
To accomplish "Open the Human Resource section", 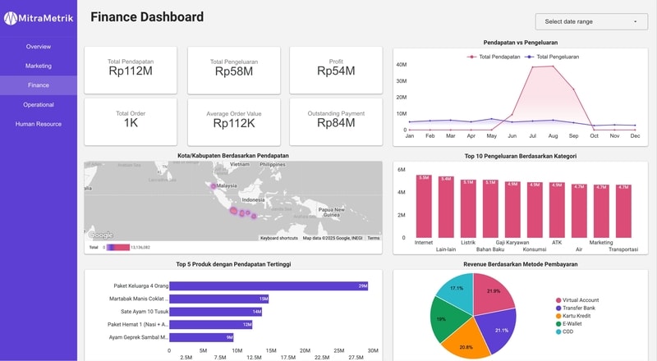I will [x=39, y=124].
